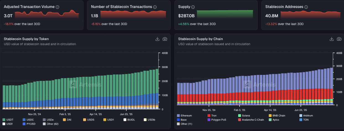Click the DAI color swatch in legend
The image size is (344, 131).
(x=64, y=120)
